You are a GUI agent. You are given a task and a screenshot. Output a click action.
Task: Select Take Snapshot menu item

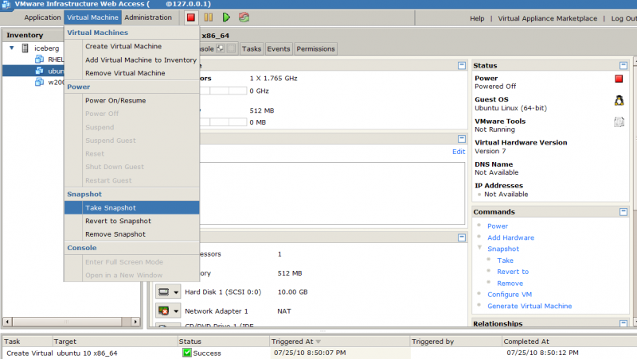pos(131,207)
